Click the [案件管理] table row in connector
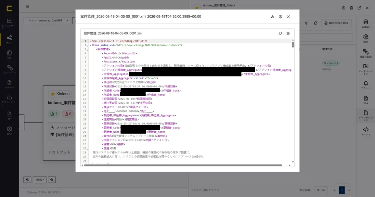The width and height of the screenshot is (375, 197). [x=62, y=135]
